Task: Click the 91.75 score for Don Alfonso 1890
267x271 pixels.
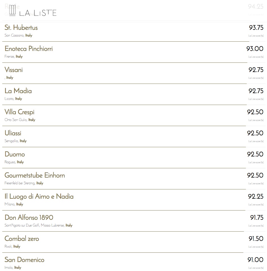Action: pos(257,218)
